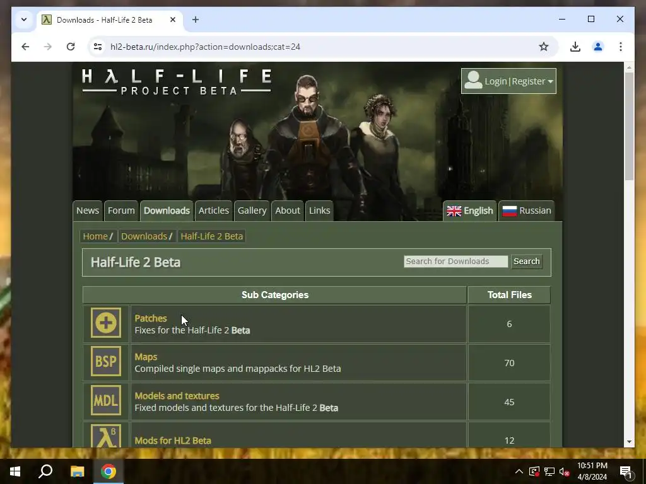
Task: Click the Total Files value 6
Action: (509, 325)
